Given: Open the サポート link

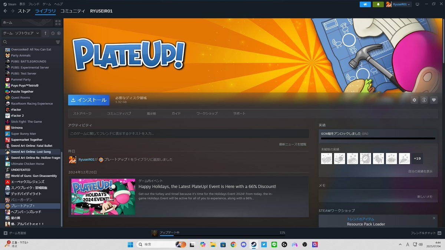Looking at the screenshot, I should (239, 113).
